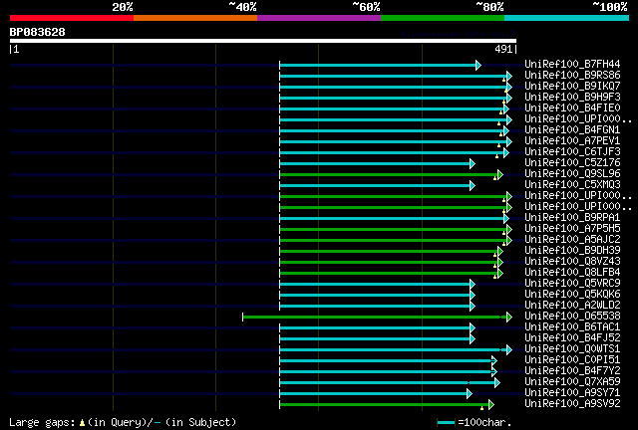Screen dimensions: 638x430
Task: Select the UniRef100_A7P5H5 label
Action: tap(572, 229)
